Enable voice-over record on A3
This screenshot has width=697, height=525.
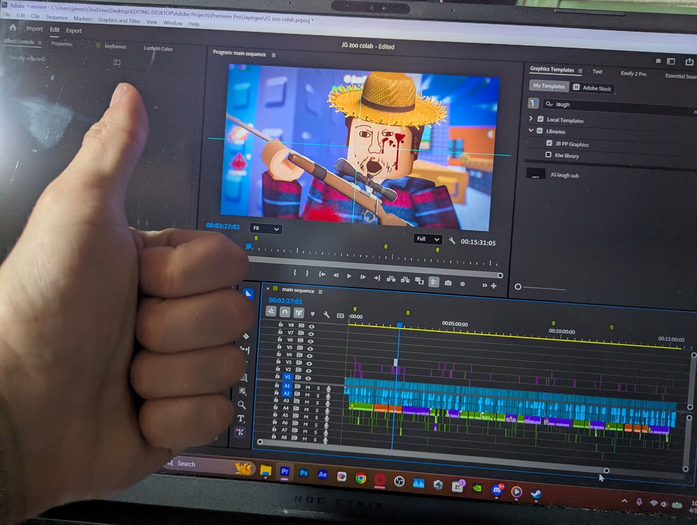tap(328, 402)
